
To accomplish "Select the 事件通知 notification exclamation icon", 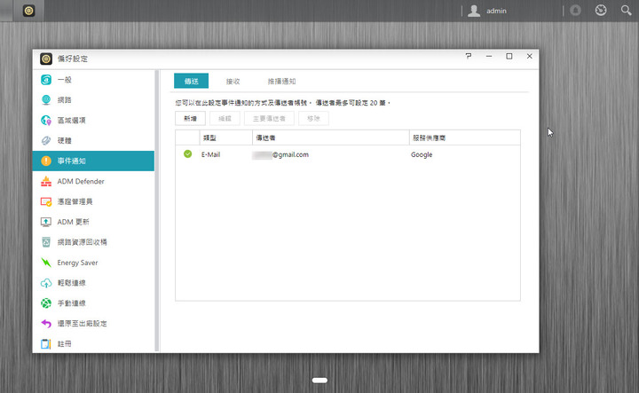I will pyautogui.click(x=46, y=161).
